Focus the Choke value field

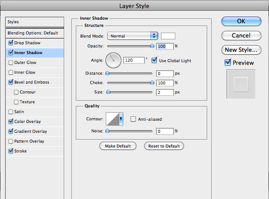click(x=165, y=83)
